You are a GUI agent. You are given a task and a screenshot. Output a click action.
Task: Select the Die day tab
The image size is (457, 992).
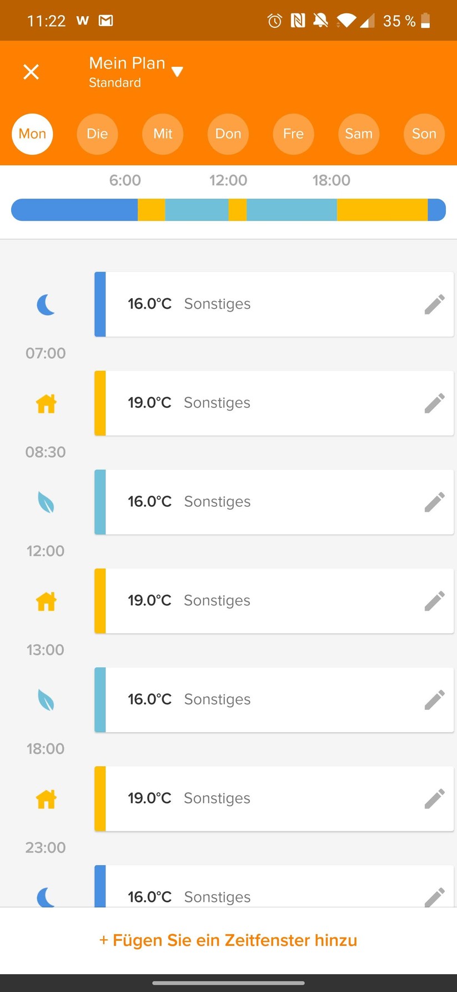click(x=97, y=134)
